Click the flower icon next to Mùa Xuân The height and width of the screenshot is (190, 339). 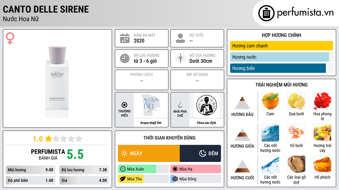[123, 169]
